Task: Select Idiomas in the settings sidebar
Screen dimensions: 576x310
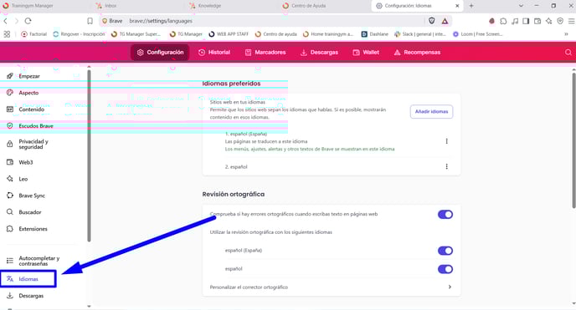Action: [28, 279]
